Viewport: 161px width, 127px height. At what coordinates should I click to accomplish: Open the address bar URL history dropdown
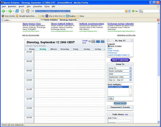[129, 11]
